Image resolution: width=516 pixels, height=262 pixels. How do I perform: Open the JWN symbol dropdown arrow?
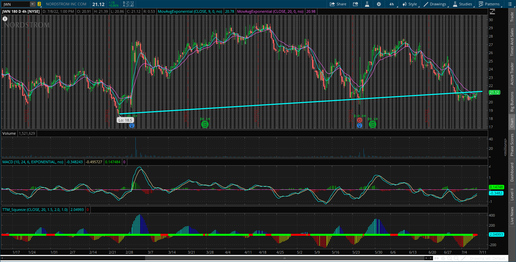[32, 4]
